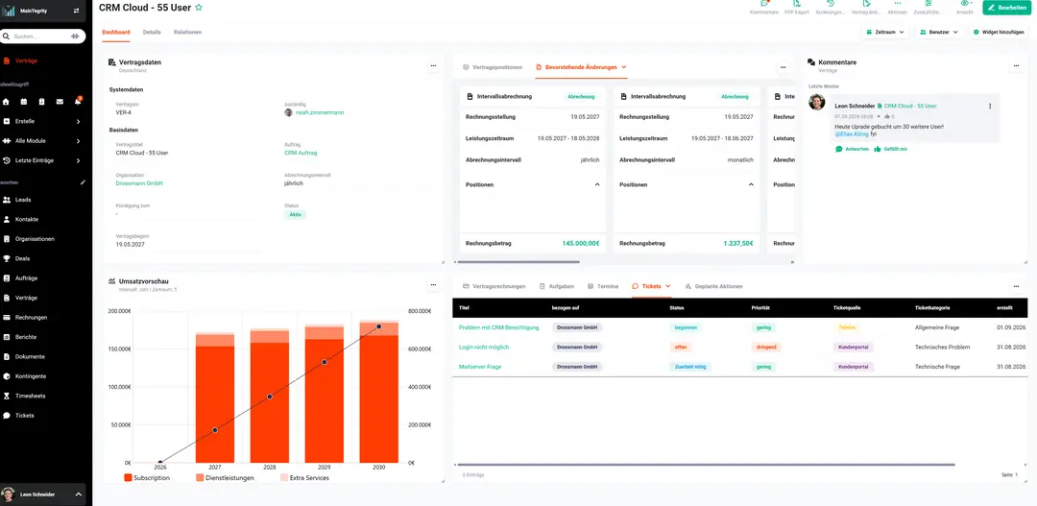Open Vertragsdaten widget three-dots menu
Image resolution: width=1037 pixels, height=506 pixels.
pyautogui.click(x=433, y=65)
